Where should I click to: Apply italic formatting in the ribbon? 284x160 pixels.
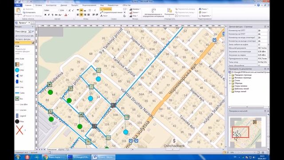49,15
